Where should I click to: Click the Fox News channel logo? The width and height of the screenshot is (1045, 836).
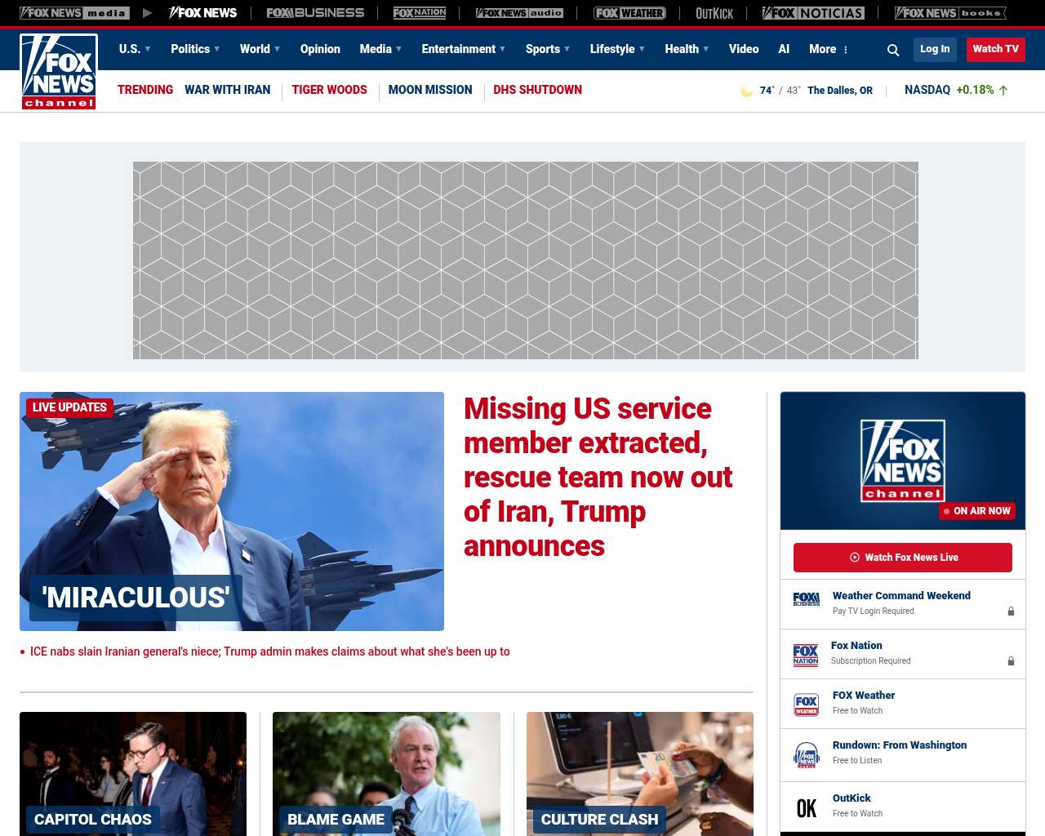(x=59, y=72)
